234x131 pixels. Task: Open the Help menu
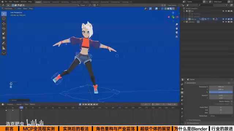click(x=30, y=2)
